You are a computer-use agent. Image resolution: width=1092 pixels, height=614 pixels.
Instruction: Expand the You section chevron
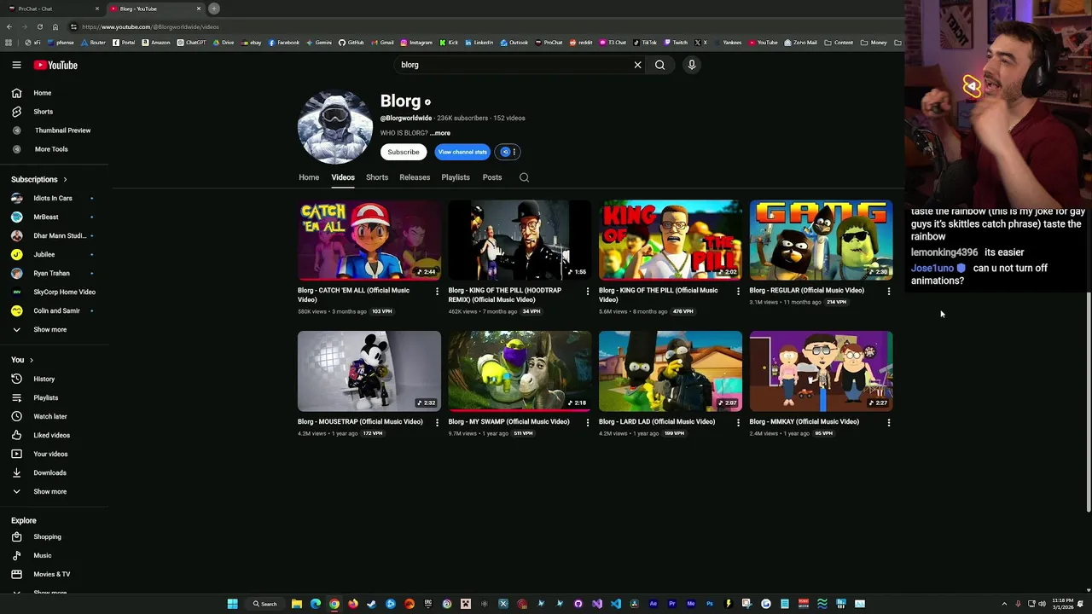click(x=32, y=360)
